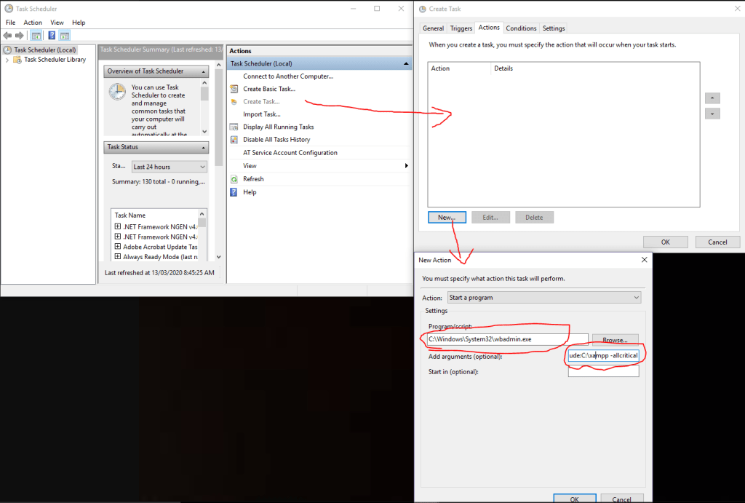This screenshot has width=745, height=503.
Task: Click the toolbar Help question mark icon
Action: tap(52, 35)
